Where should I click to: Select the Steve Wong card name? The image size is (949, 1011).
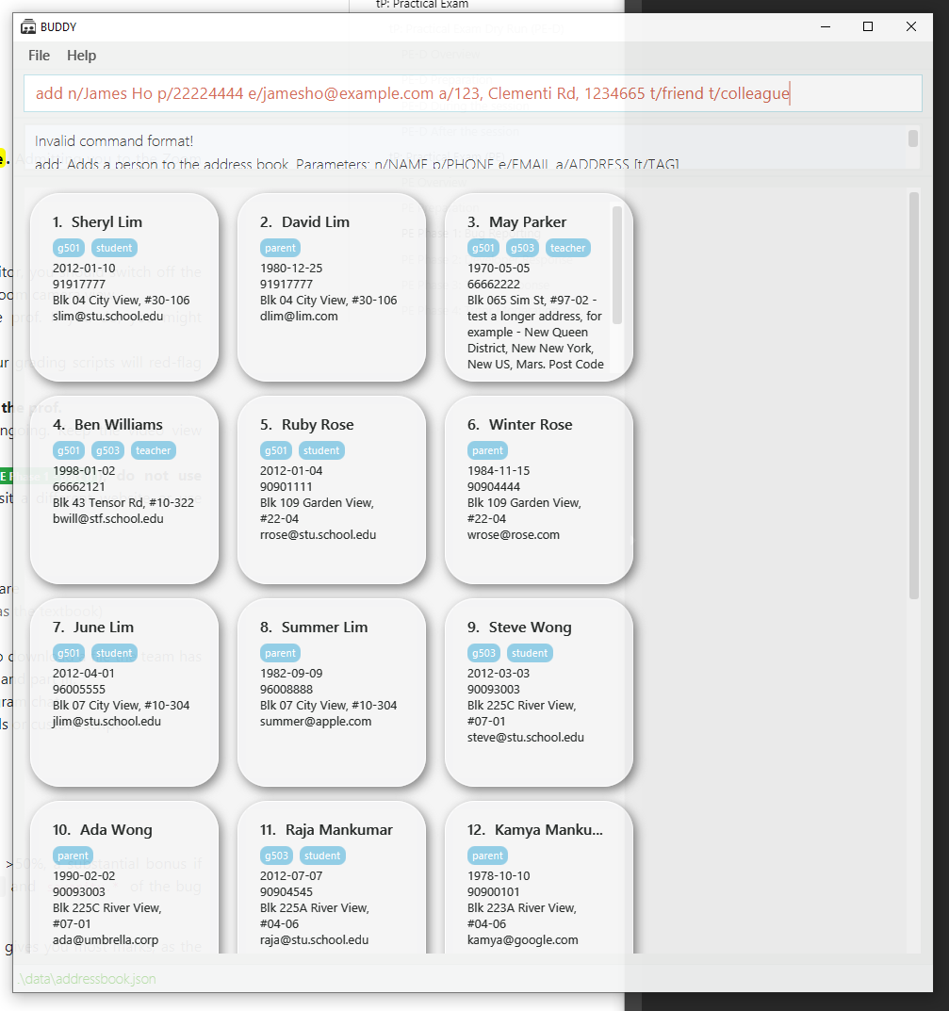click(x=530, y=627)
